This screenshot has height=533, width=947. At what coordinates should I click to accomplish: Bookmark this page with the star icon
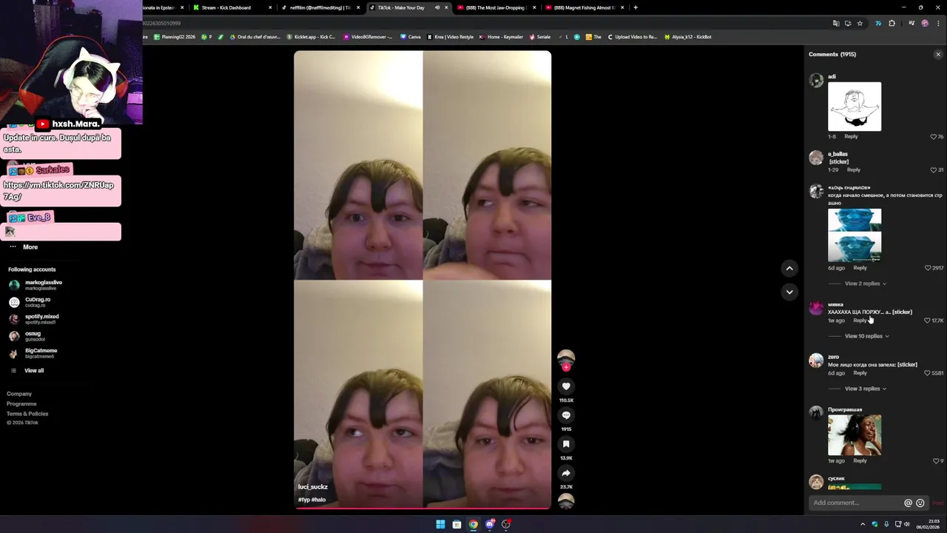point(860,23)
